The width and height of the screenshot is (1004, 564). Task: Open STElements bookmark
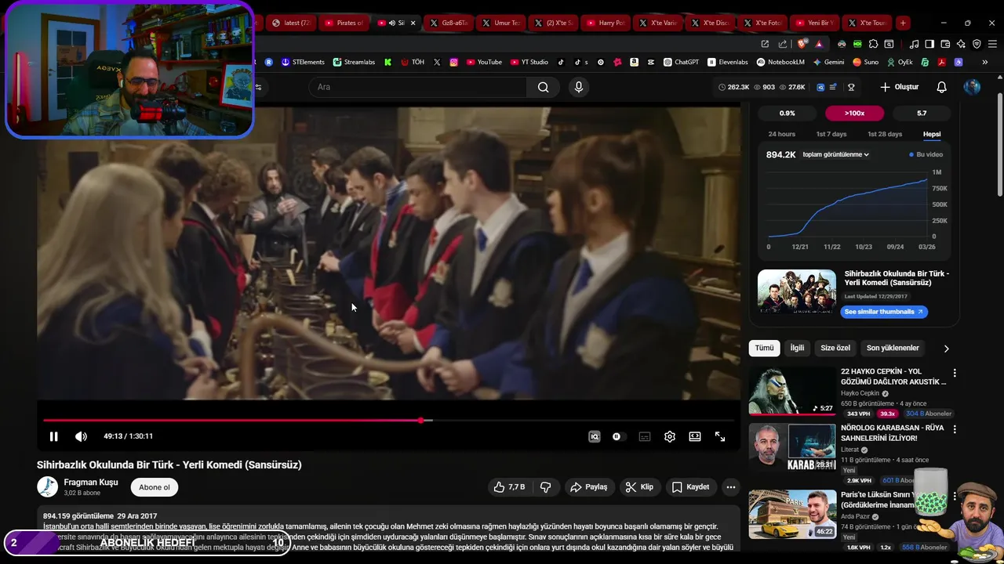tap(303, 62)
